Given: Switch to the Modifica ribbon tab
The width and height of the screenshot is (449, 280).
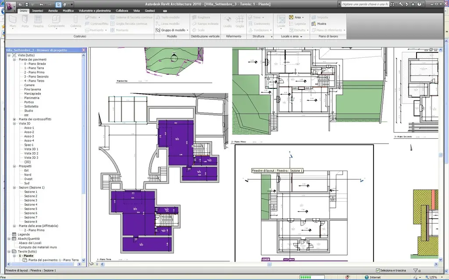Looking at the screenshot, I should coord(68,10).
